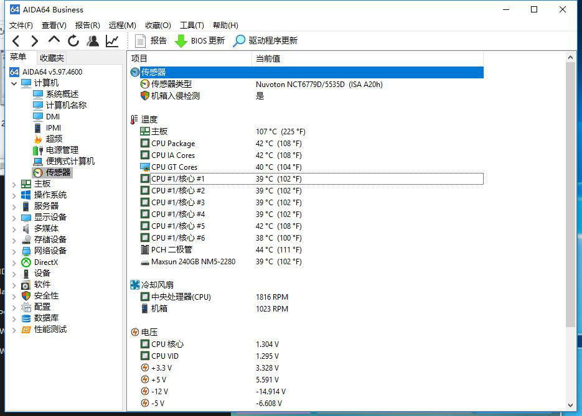Expand the 多媒体 tree node arrow
582x416 pixels.
[14, 229]
